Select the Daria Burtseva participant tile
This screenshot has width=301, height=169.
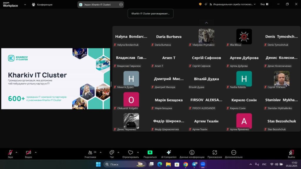(169, 36)
